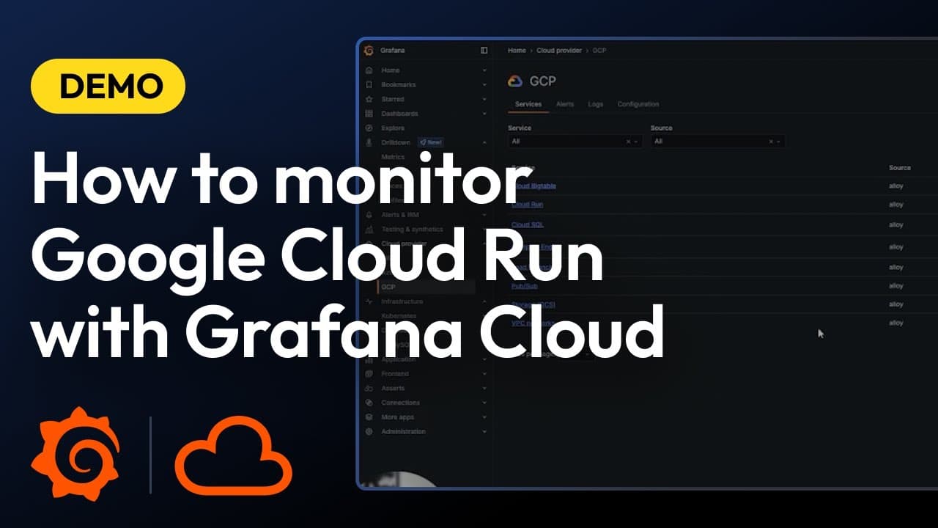Click the Frontend icon in sidebar
The height and width of the screenshot is (528, 938).
pos(369,374)
